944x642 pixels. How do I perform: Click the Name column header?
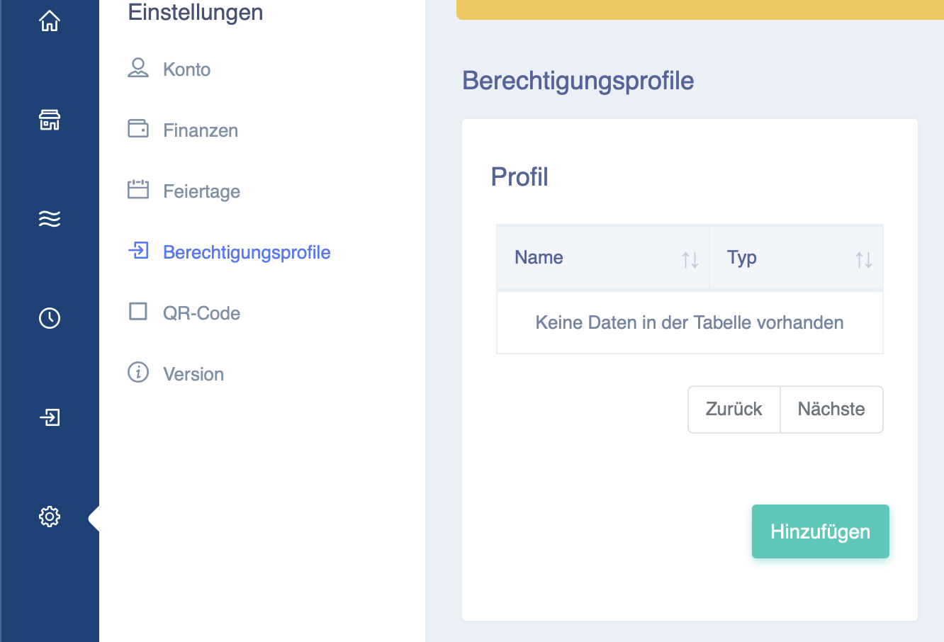pyautogui.click(x=602, y=257)
